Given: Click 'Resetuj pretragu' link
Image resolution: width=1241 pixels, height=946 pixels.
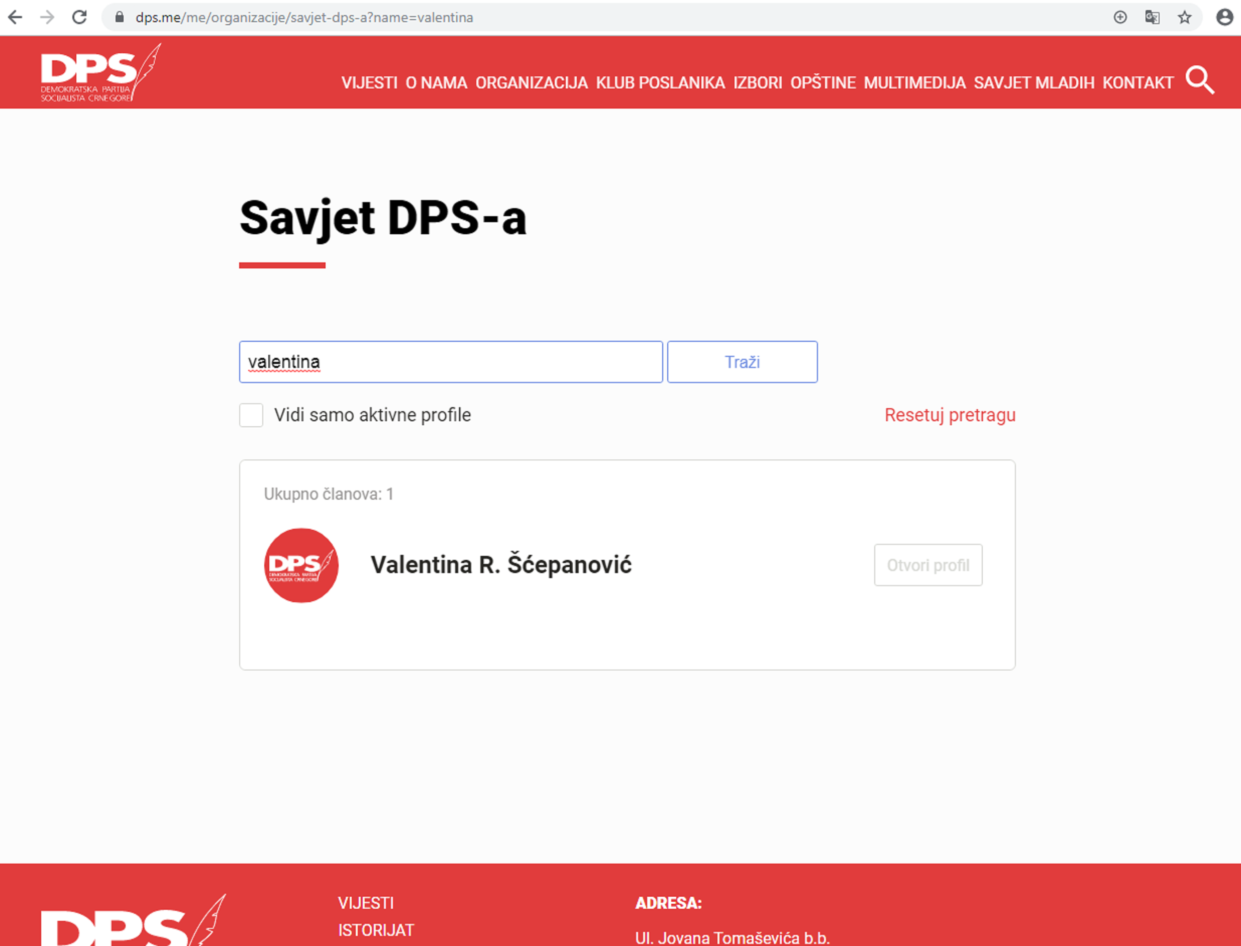Looking at the screenshot, I should (x=950, y=415).
